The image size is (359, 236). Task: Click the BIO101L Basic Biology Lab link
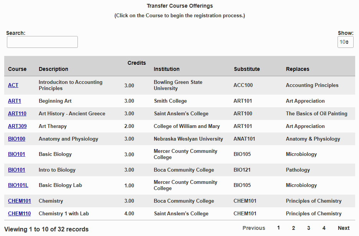pos(18,185)
